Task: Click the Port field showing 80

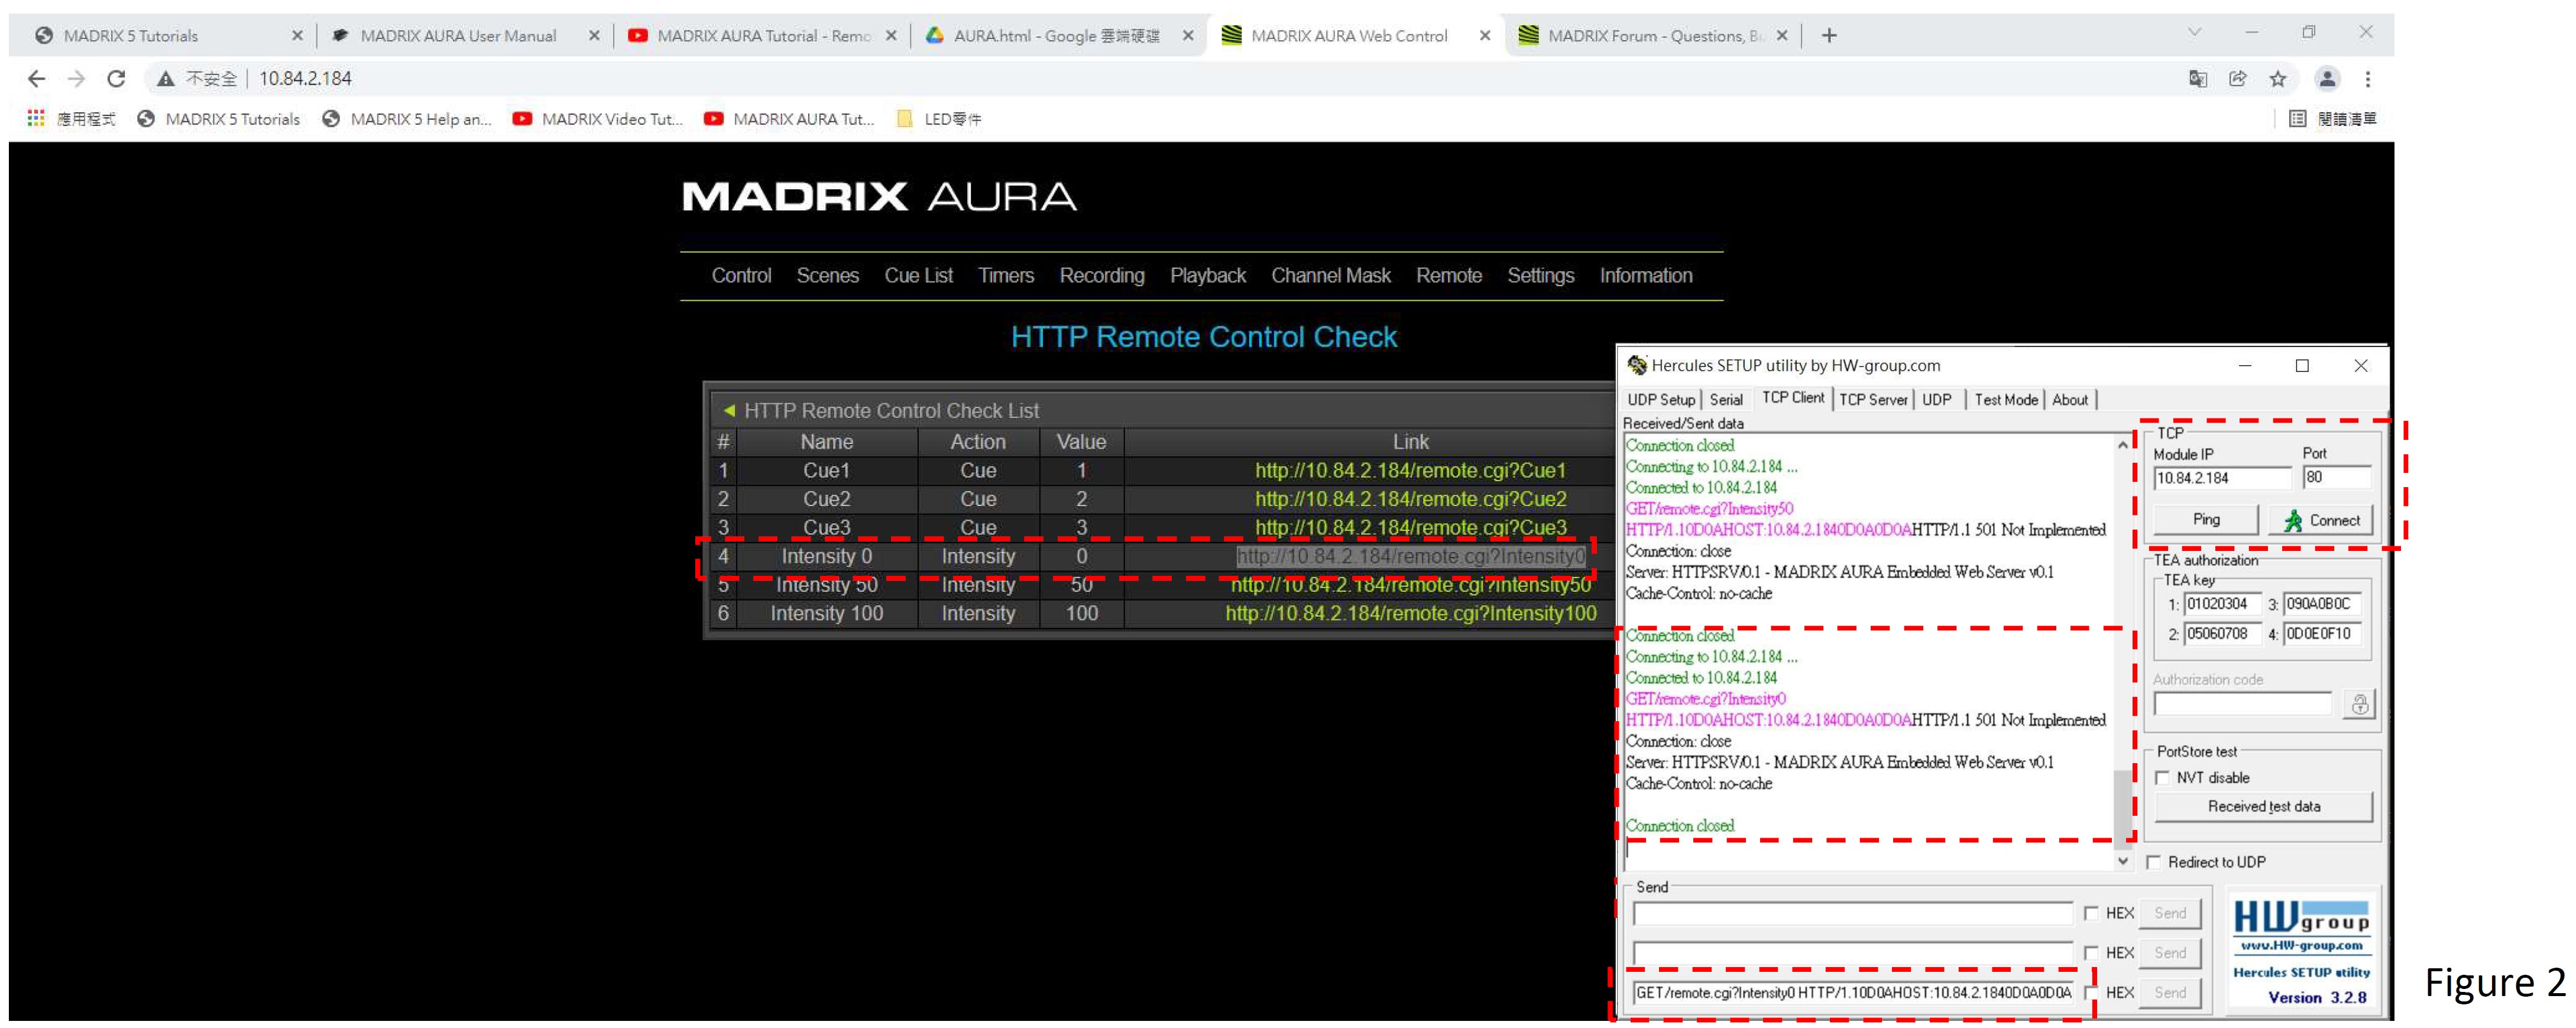Action: click(x=2336, y=478)
